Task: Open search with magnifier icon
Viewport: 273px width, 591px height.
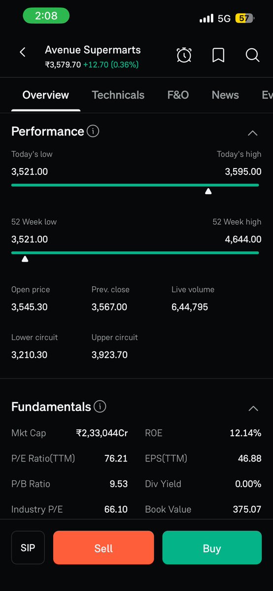Action: [x=252, y=55]
